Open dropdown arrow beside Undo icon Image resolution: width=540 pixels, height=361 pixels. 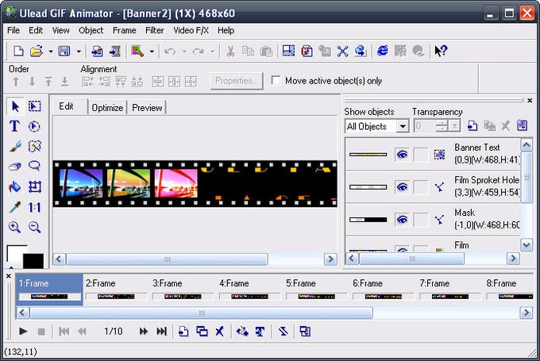point(184,52)
